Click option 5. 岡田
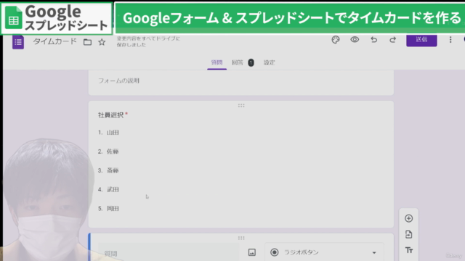Screen dimensions: 465x261 (x=108, y=209)
